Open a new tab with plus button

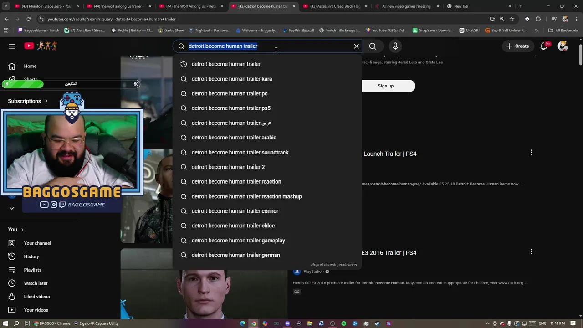click(521, 6)
